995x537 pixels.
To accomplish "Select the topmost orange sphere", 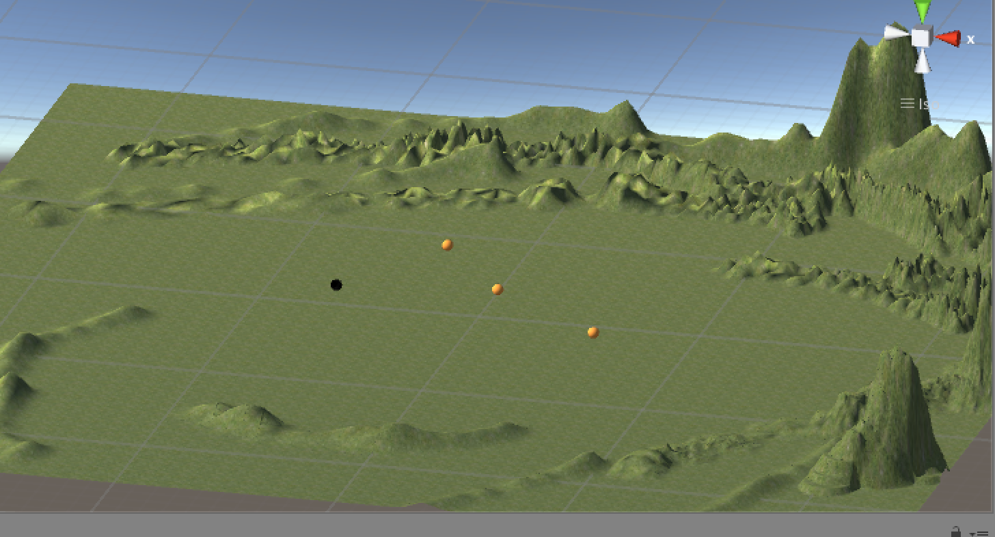I will (x=447, y=245).
